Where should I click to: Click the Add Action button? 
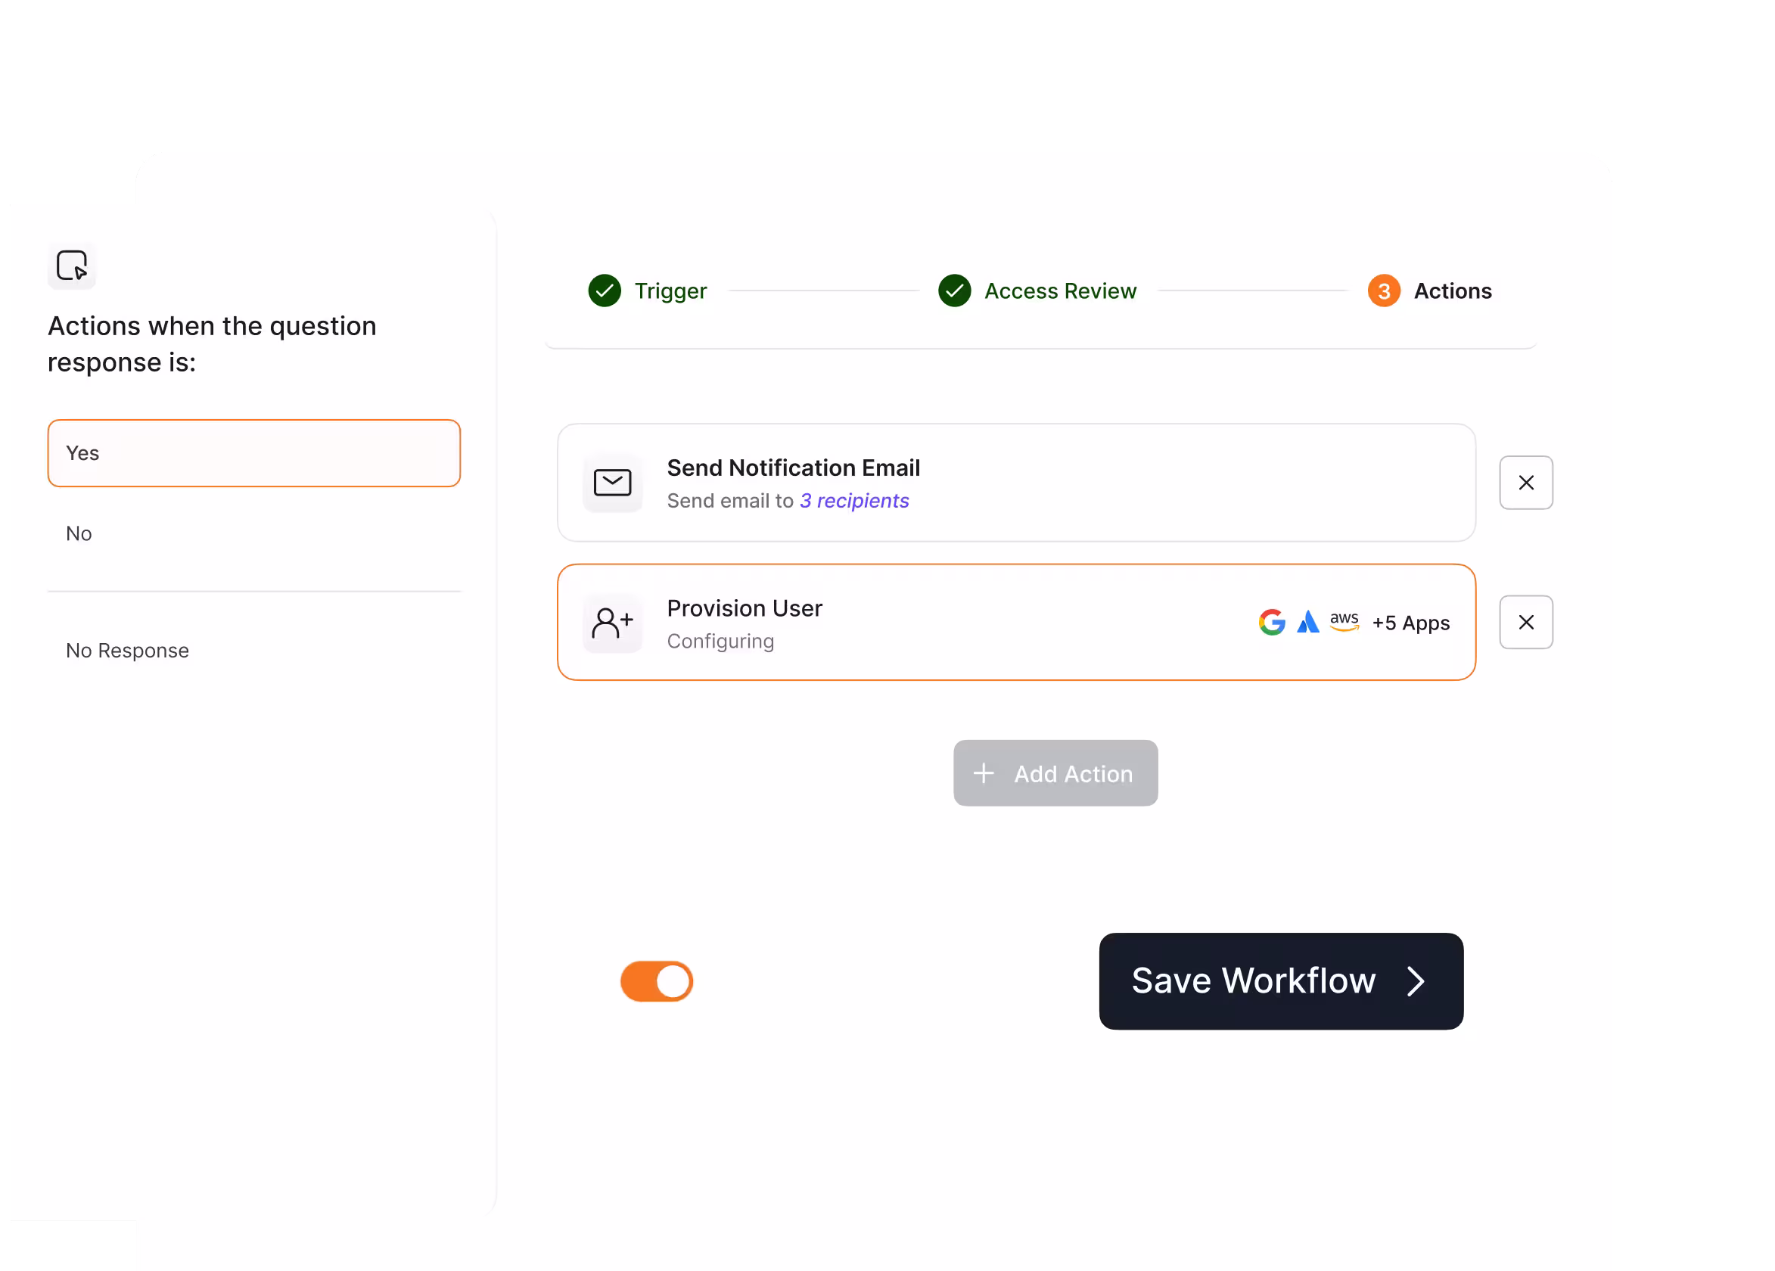[1054, 773]
